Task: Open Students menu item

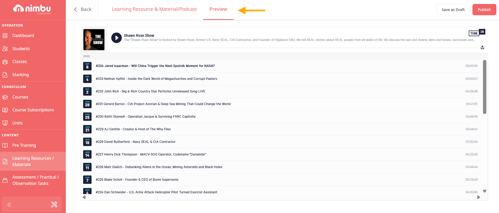Action: tap(21, 49)
